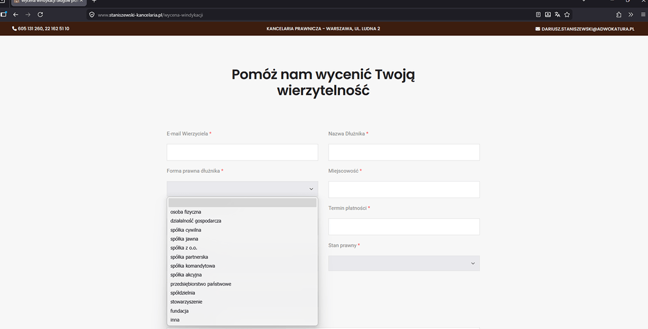The height and width of the screenshot is (329, 648).
Task: Focus the Miejscowość input field
Action: (x=404, y=189)
